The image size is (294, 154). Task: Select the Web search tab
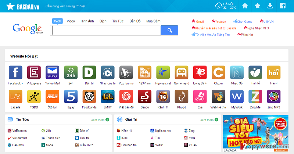pyautogui.click(x=57, y=21)
